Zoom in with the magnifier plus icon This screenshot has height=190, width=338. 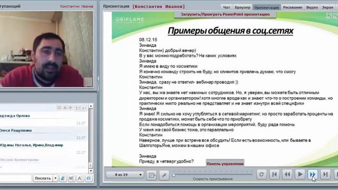[x=329, y=15]
